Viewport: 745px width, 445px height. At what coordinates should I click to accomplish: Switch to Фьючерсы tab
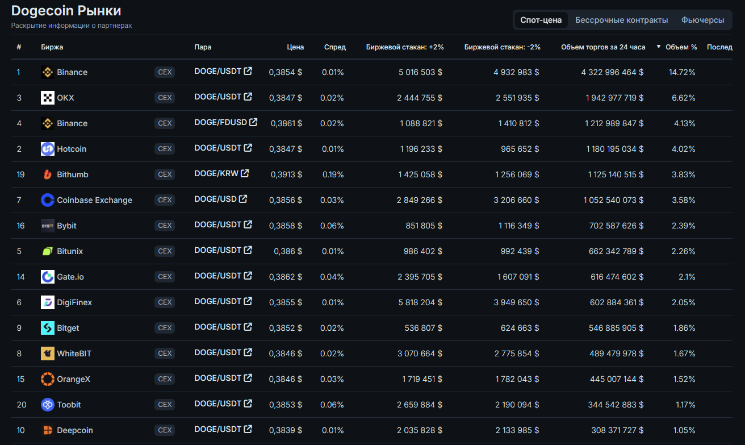pos(703,20)
